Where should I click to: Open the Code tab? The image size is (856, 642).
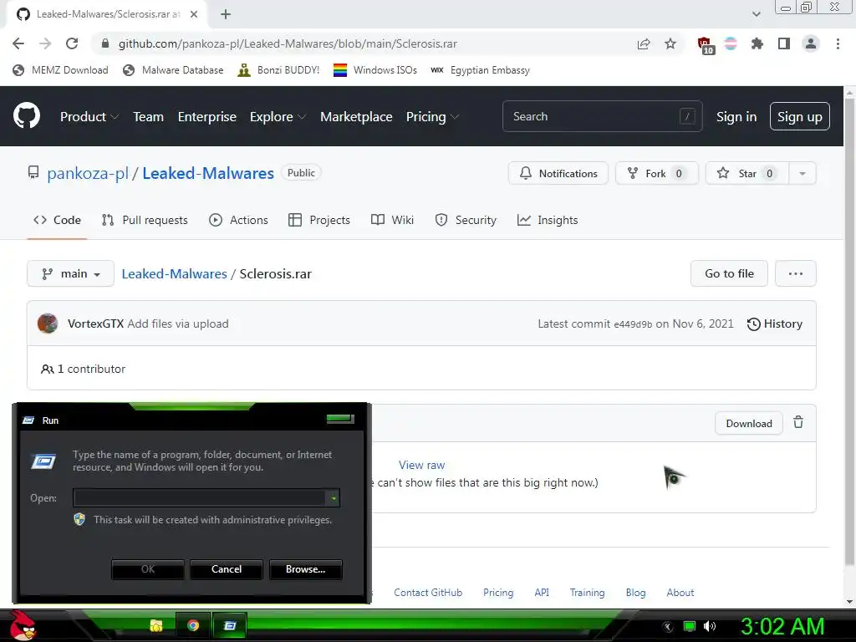57,220
